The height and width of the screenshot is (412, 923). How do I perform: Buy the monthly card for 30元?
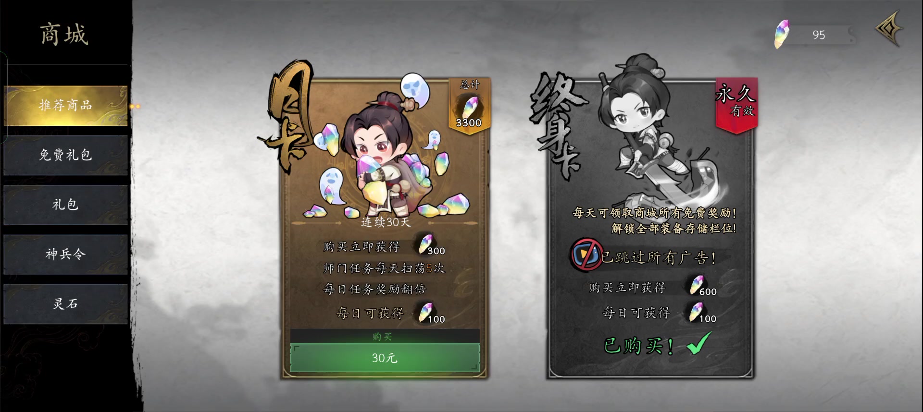pos(385,358)
